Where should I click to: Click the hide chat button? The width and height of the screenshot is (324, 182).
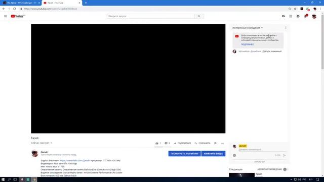(x=259, y=162)
